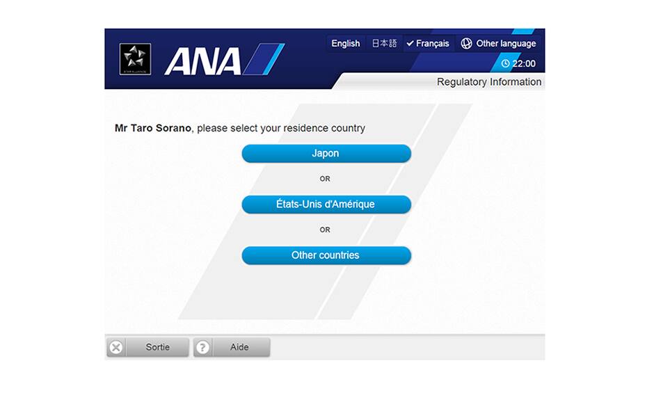The height and width of the screenshot is (400, 647).
Task: Click the 22:00 time display
Action: click(524, 64)
